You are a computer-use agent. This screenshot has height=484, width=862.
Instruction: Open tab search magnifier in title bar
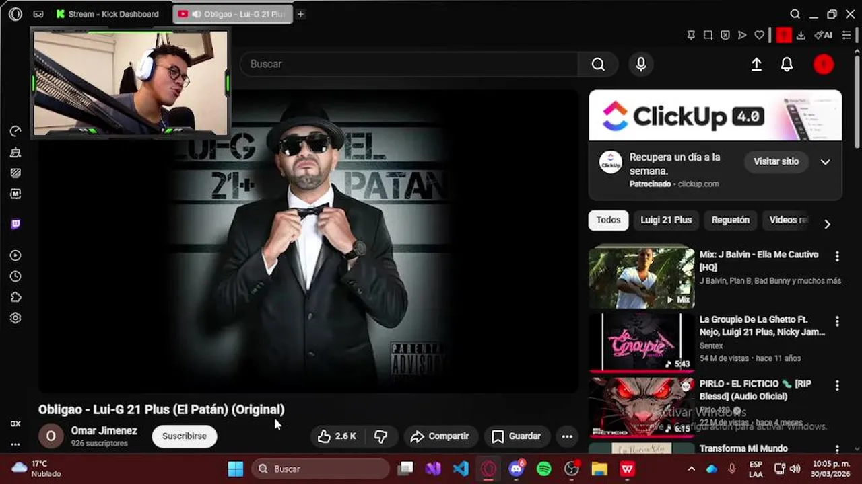[x=795, y=14]
